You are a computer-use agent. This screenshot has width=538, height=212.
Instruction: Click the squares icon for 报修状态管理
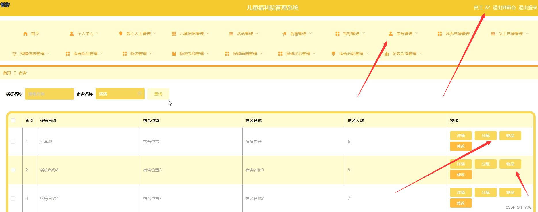(x=280, y=54)
